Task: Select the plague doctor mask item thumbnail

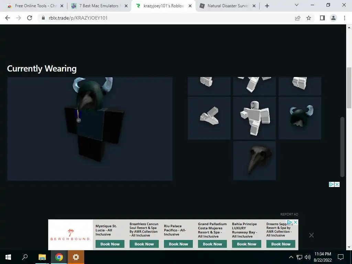Action: 254,160
